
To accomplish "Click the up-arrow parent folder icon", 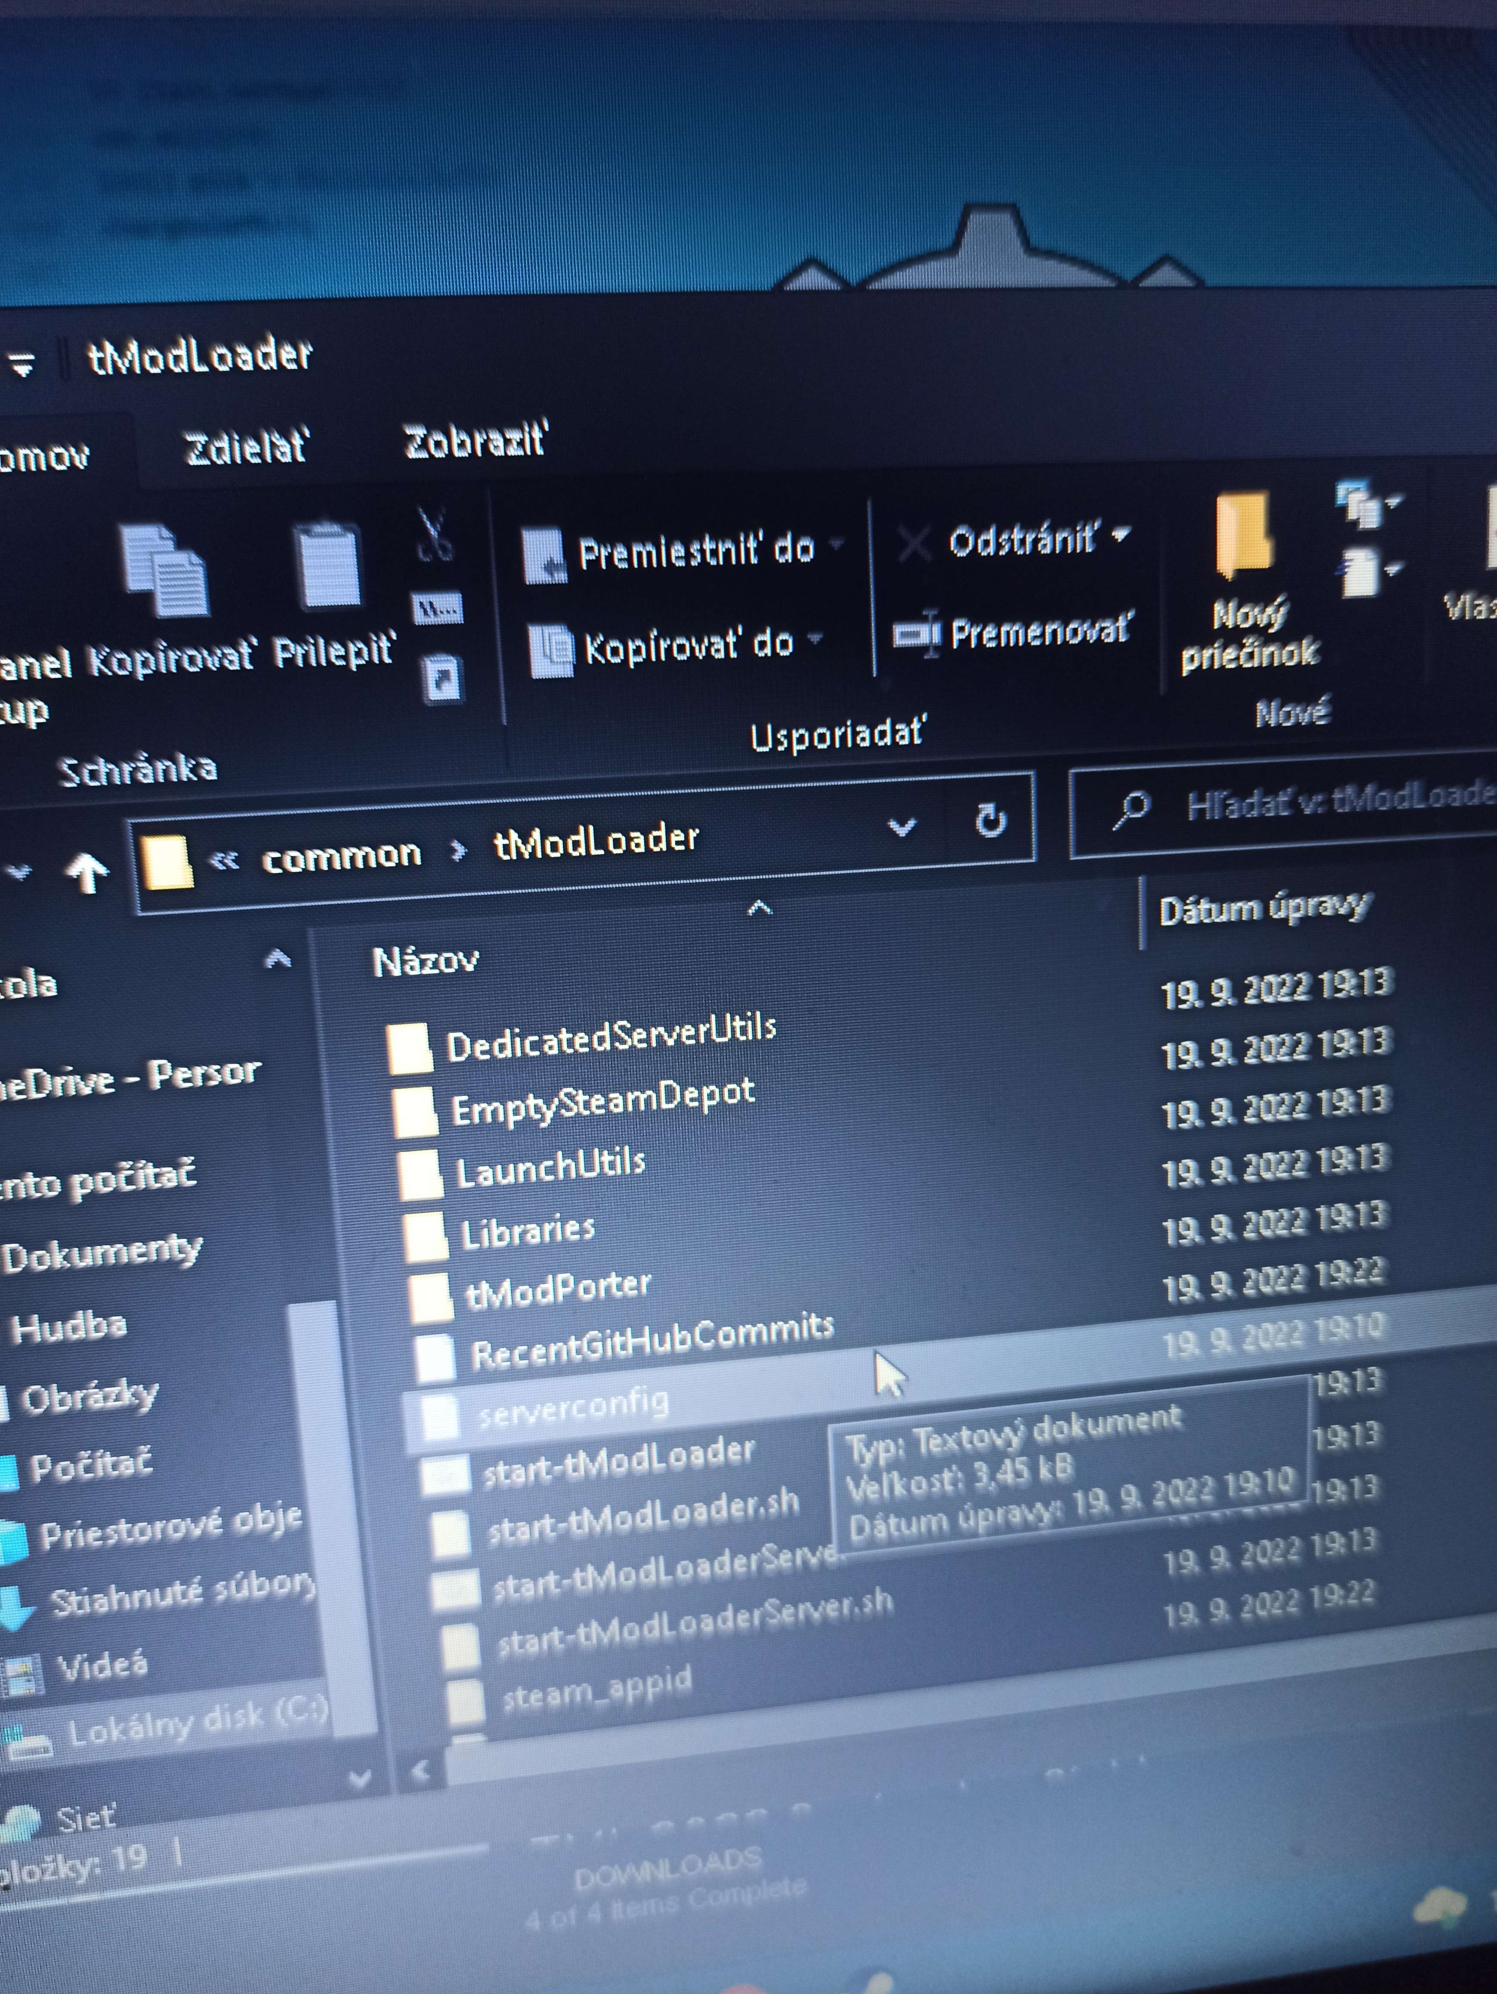I will 88,872.
